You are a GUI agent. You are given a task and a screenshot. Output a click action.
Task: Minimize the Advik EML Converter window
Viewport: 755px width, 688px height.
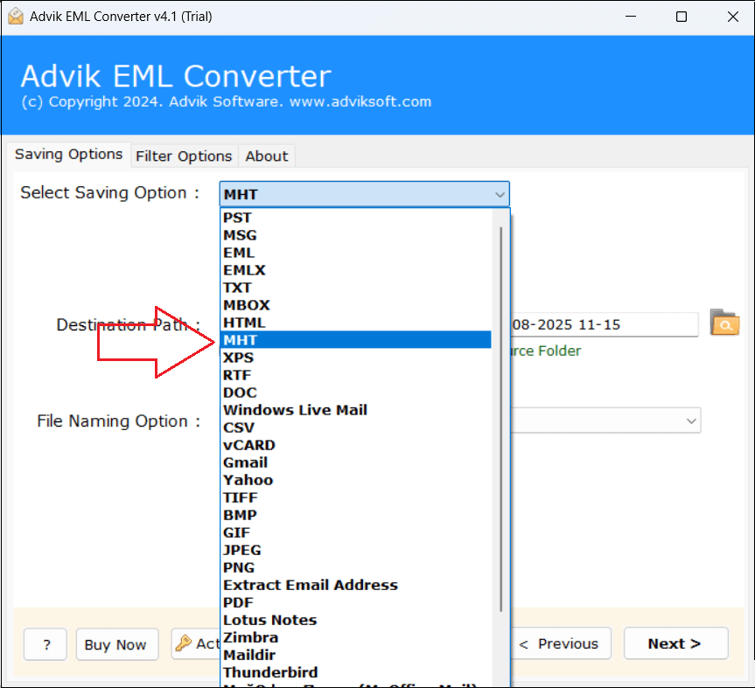click(631, 17)
